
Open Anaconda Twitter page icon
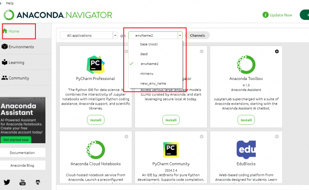(7, 182)
